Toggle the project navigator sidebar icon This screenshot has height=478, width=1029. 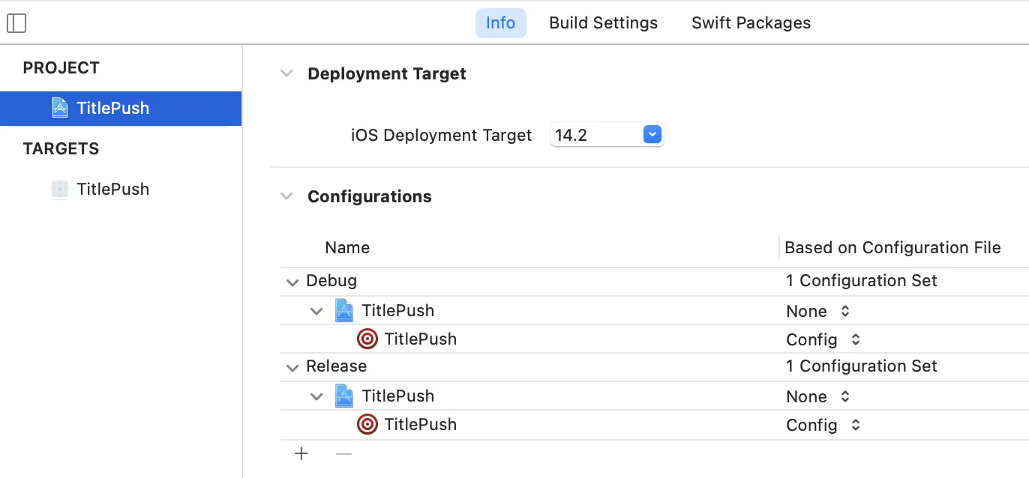pos(16,24)
